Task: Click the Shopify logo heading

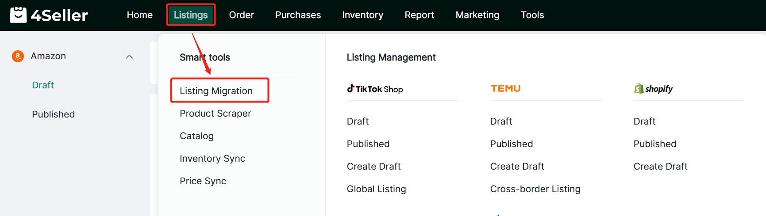Action: pyautogui.click(x=653, y=89)
